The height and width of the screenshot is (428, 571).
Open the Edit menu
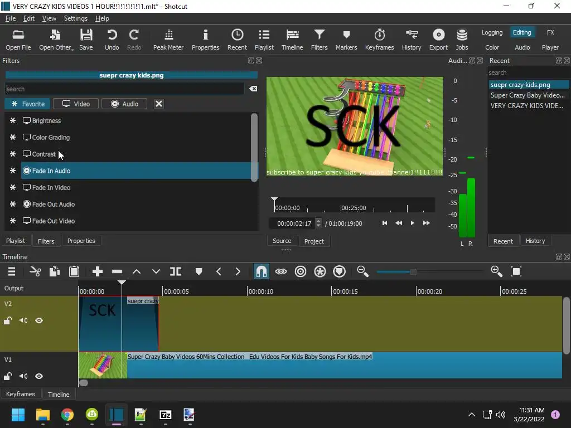coord(29,18)
